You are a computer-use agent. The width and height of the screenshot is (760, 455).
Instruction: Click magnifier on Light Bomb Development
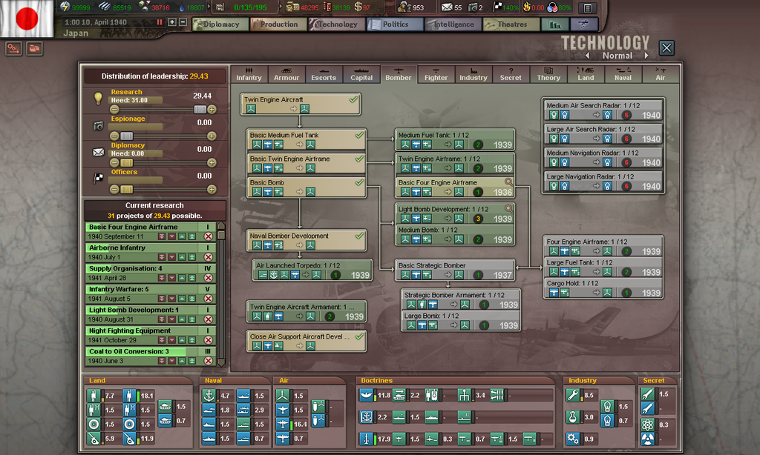508,209
